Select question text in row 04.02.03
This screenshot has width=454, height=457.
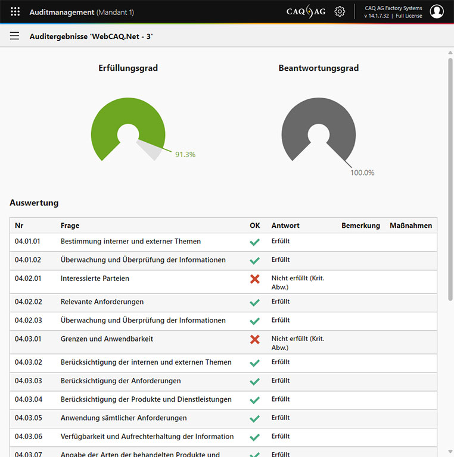pos(143,320)
